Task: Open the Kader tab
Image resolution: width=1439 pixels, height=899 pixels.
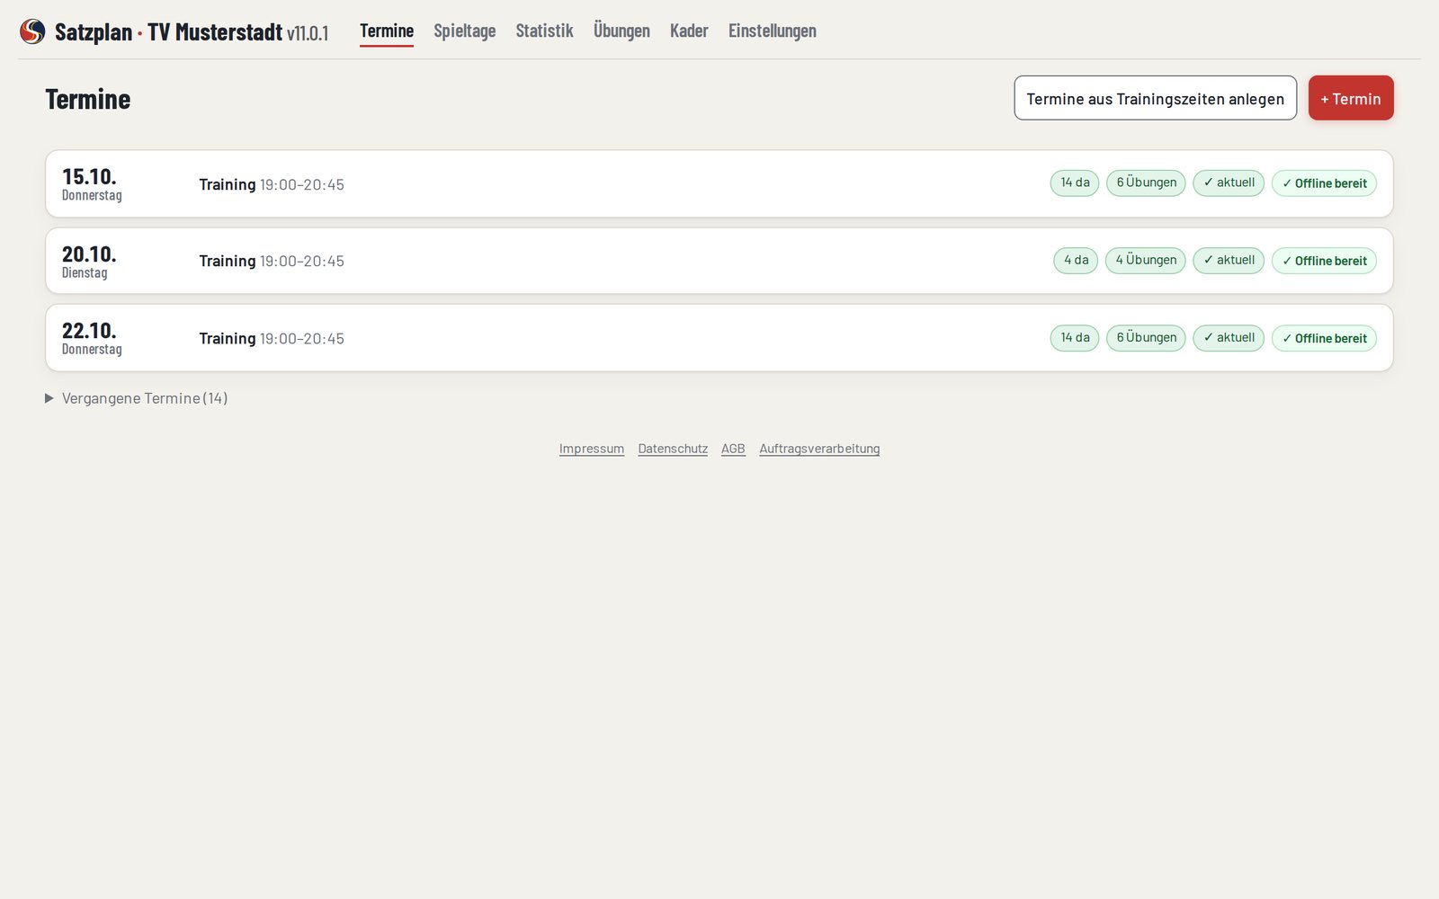Action: (689, 31)
